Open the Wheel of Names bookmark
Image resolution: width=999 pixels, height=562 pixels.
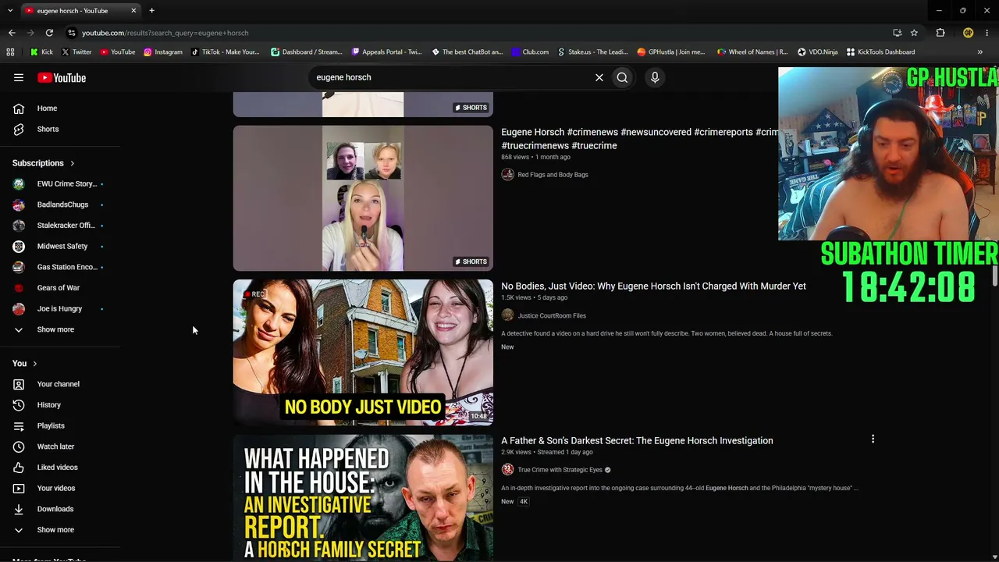click(x=752, y=52)
